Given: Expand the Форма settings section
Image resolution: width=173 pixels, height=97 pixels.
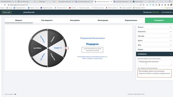Looking at the screenshot, I should [154, 50].
